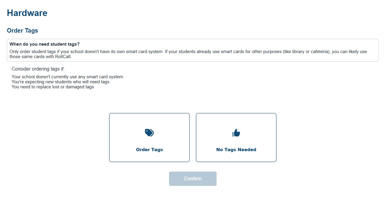Viewport: 388px width, 198px height.
Task: Click the thumbs-up icon for No Tags Needed
Action: (x=236, y=133)
